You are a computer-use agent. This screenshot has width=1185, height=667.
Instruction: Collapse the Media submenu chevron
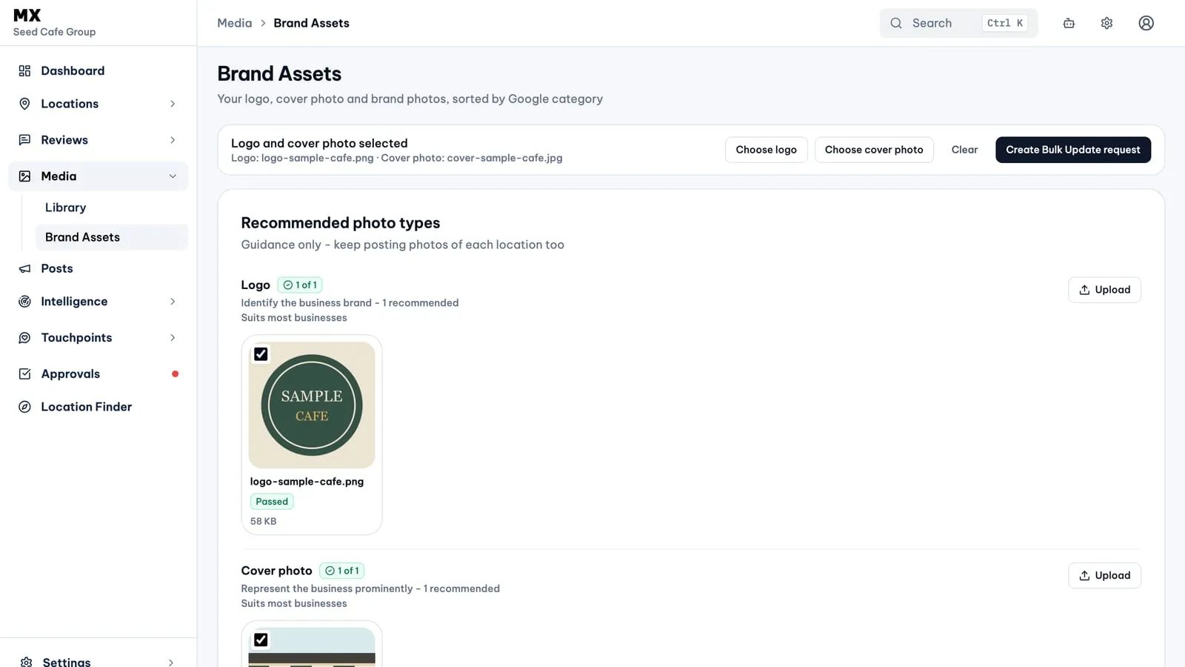[173, 176]
